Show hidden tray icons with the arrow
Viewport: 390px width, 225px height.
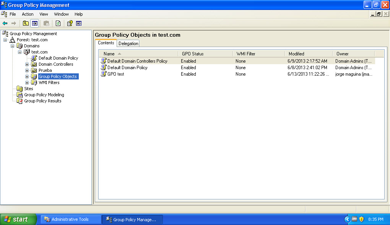coord(348,219)
